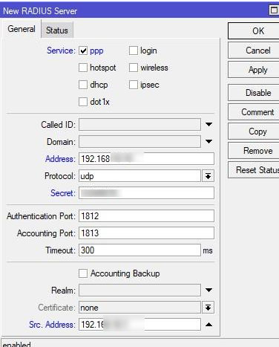Enable the login service checkbox

(x=134, y=51)
